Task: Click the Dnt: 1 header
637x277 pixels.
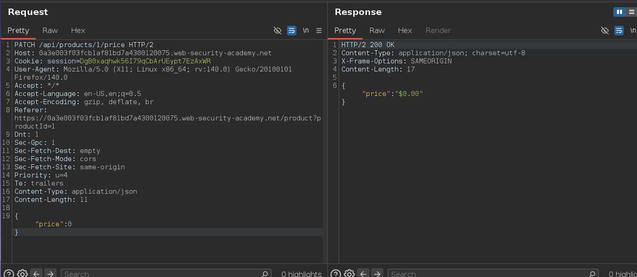Action: [26, 134]
